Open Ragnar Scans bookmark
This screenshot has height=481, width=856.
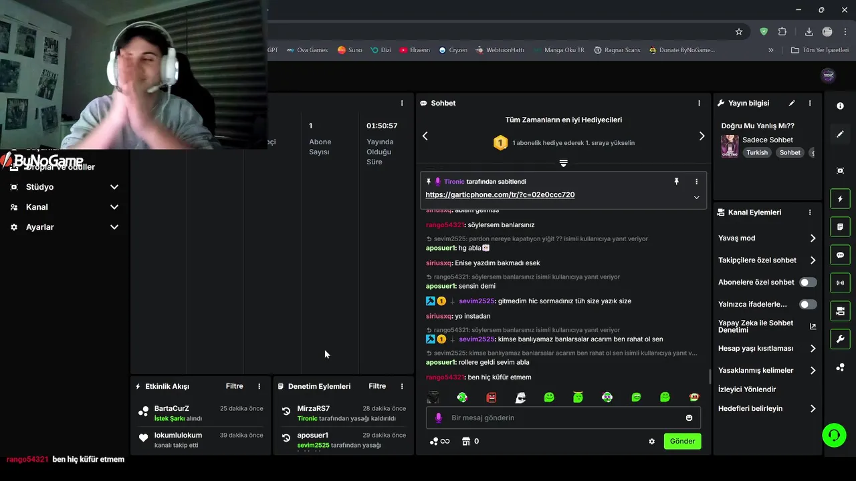[x=617, y=50]
